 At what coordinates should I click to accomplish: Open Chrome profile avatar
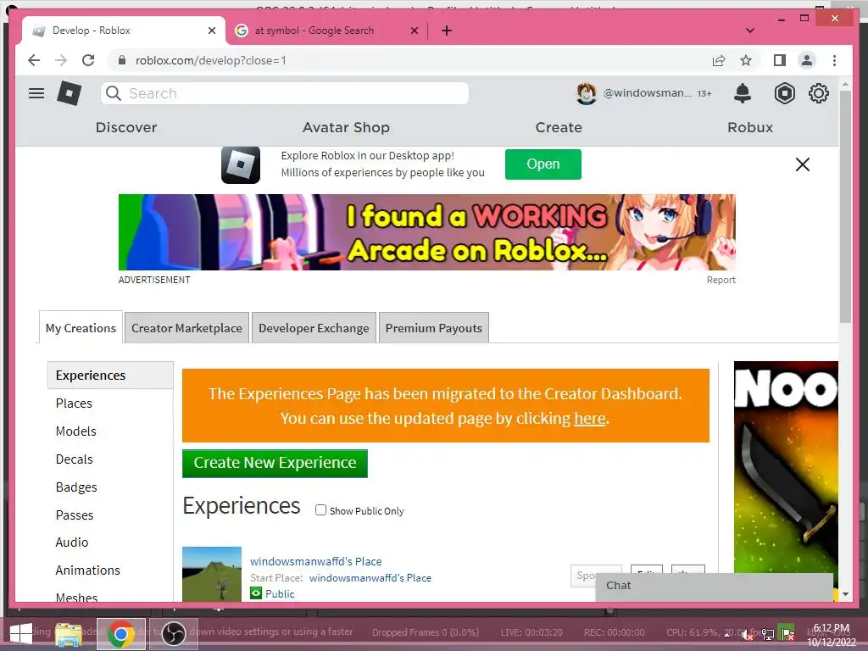click(x=807, y=60)
